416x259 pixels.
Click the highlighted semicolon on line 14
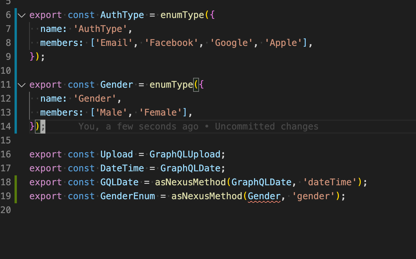(x=43, y=126)
